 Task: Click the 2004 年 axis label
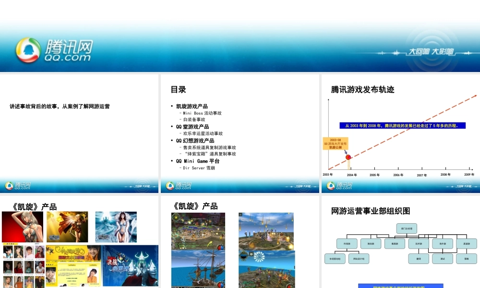point(352,175)
